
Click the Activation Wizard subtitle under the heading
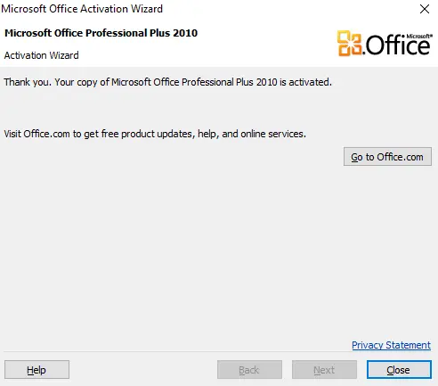tap(41, 55)
